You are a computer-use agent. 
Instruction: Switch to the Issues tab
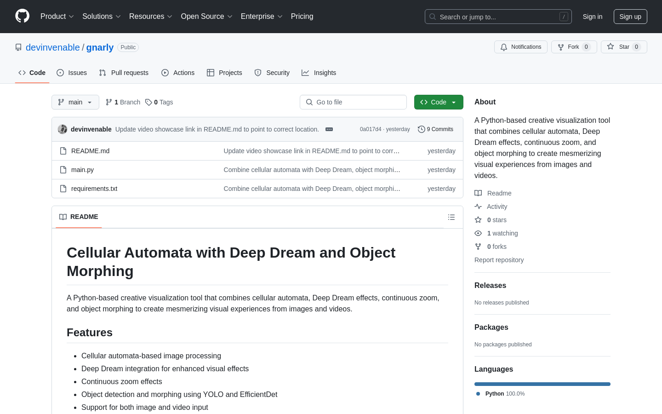coord(72,73)
